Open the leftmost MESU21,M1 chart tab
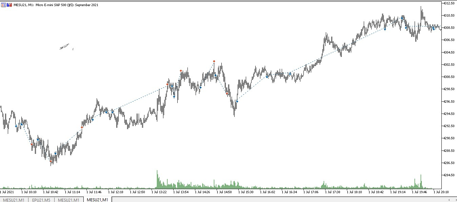 [x=14, y=200]
